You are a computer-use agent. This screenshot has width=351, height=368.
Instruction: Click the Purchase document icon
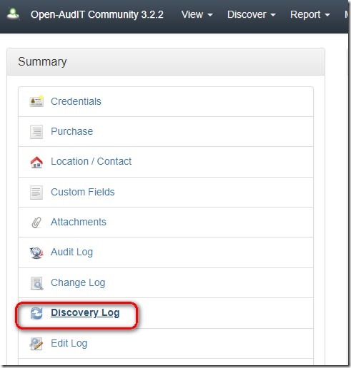(x=36, y=132)
